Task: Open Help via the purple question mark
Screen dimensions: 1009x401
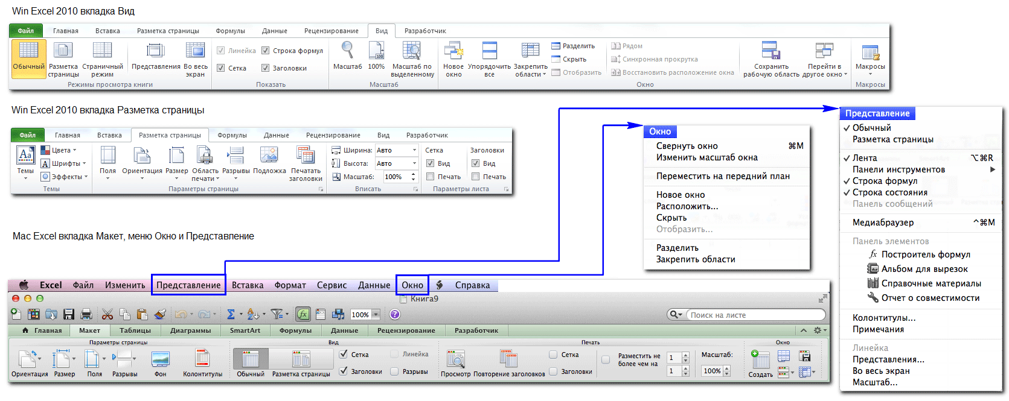Action: pyautogui.click(x=395, y=314)
